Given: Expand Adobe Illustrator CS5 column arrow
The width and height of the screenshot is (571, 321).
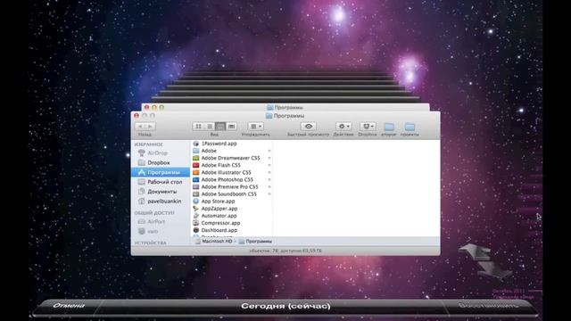Looking at the screenshot, I should (x=269, y=172).
